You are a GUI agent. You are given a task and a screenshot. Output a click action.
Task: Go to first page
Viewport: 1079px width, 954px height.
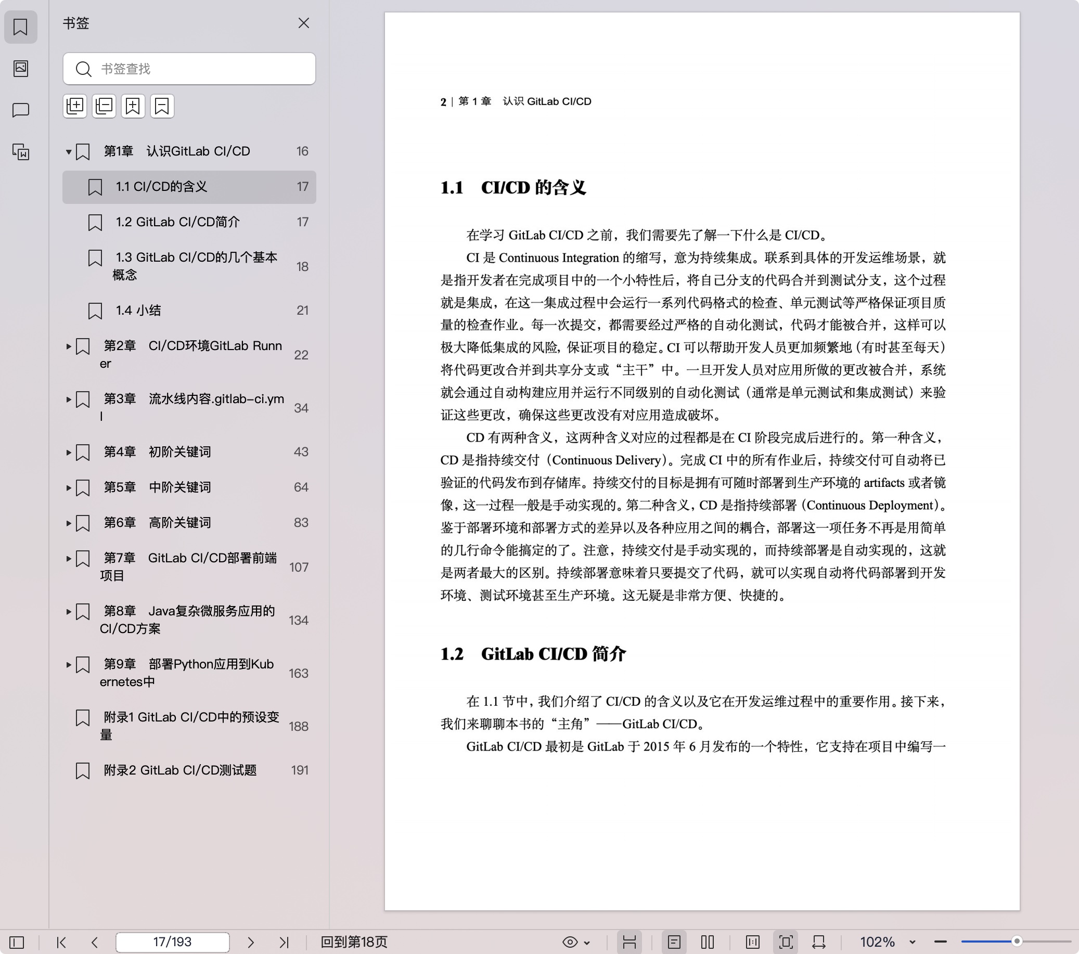click(x=61, y=942)
